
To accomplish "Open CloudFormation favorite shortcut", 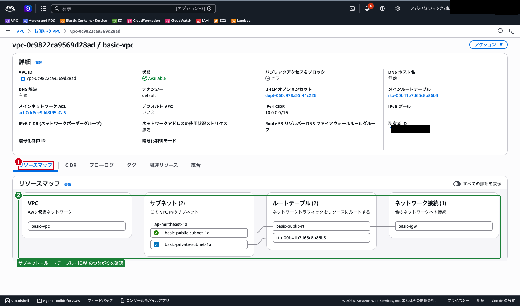I will [144, 21].
